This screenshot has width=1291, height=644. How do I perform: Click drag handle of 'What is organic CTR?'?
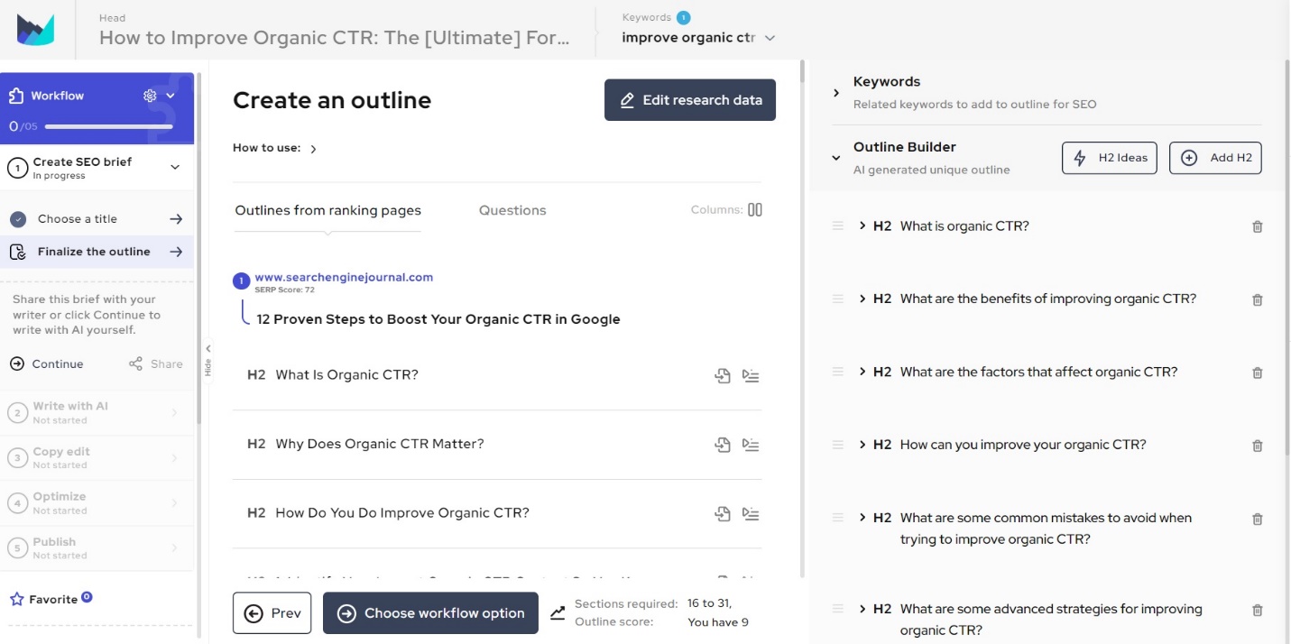pos(838,225)
